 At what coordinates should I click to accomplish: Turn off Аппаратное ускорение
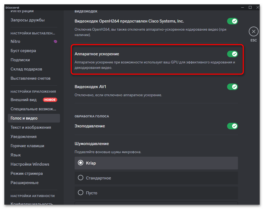click(x=232, y=54)
